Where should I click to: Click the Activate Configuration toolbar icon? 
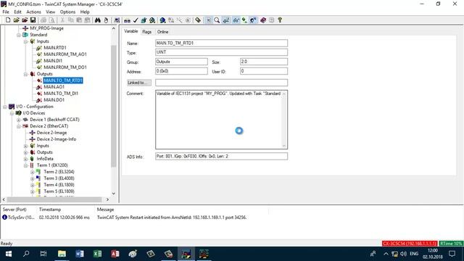click(144, 20)
